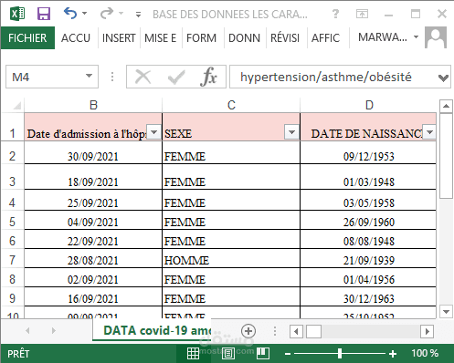Switch to the ACCU ribbon tab

[x=76, y=37]
